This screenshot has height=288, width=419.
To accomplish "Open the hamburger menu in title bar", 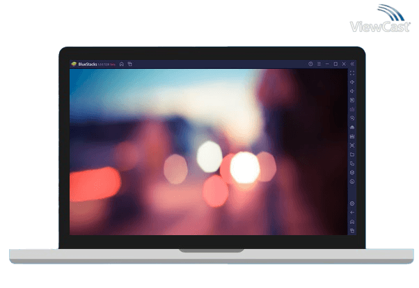I will point(319,64).
